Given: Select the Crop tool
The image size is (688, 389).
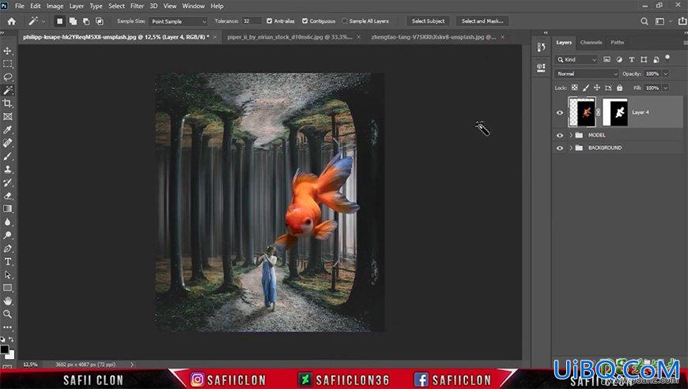Looking at the screenshot, I should (7, 103).
